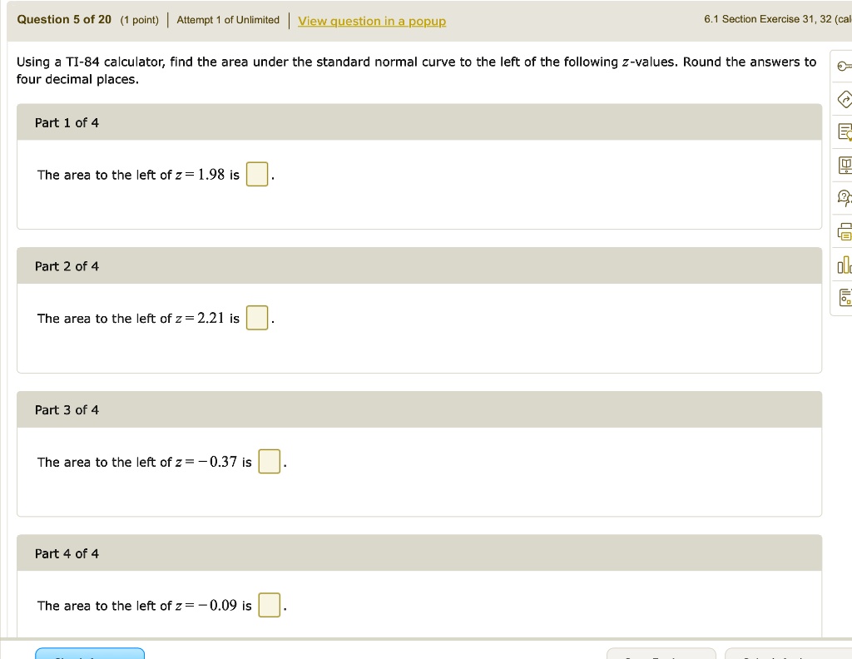The width and height of the screenshot is (852, 659).
Task: Select the answer field for z = -0.09
Action: [269, 605]
